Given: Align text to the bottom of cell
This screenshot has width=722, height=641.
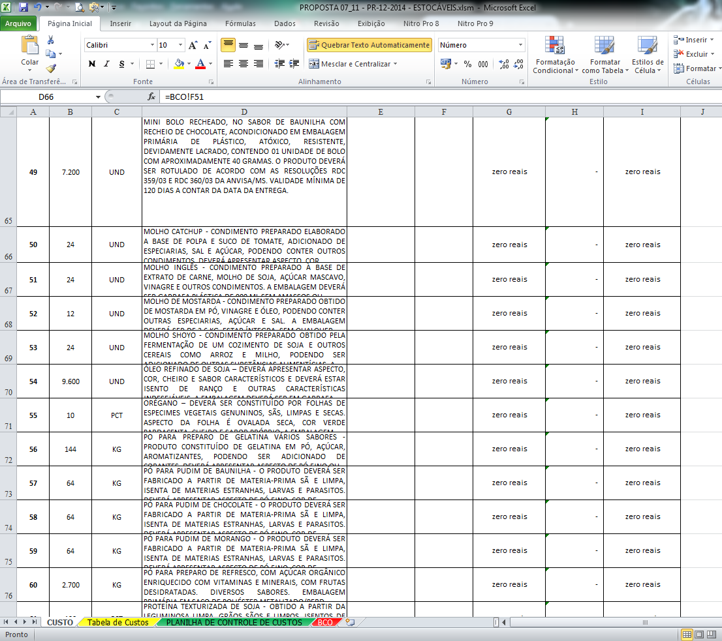Looking at the screenshot, I should [x=259, y=45].
